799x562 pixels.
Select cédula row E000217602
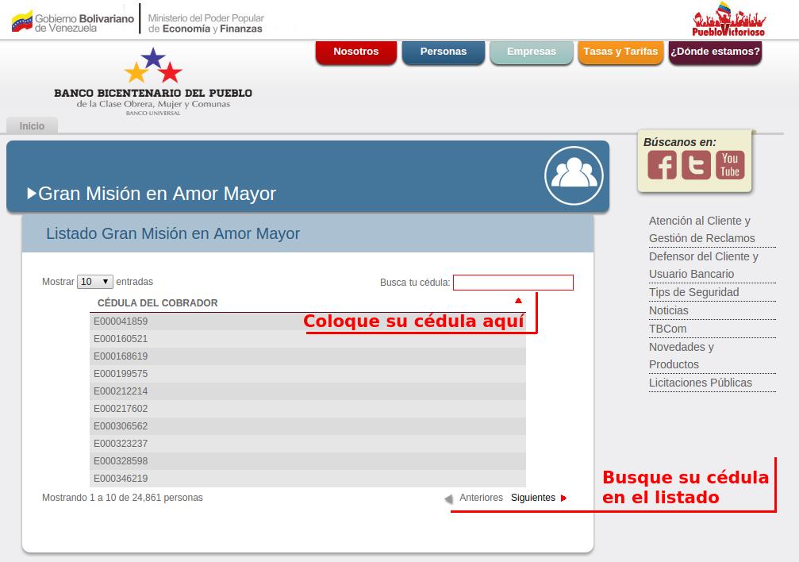coord(308,409)
